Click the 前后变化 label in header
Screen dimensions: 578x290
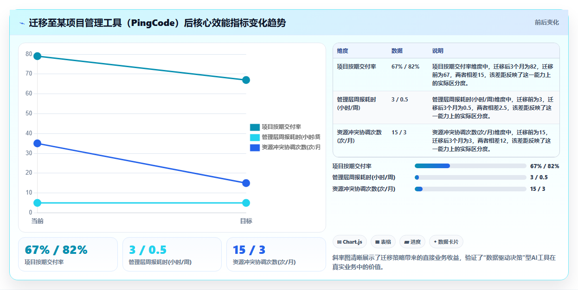pyautogui.click(x=546, y=22)
